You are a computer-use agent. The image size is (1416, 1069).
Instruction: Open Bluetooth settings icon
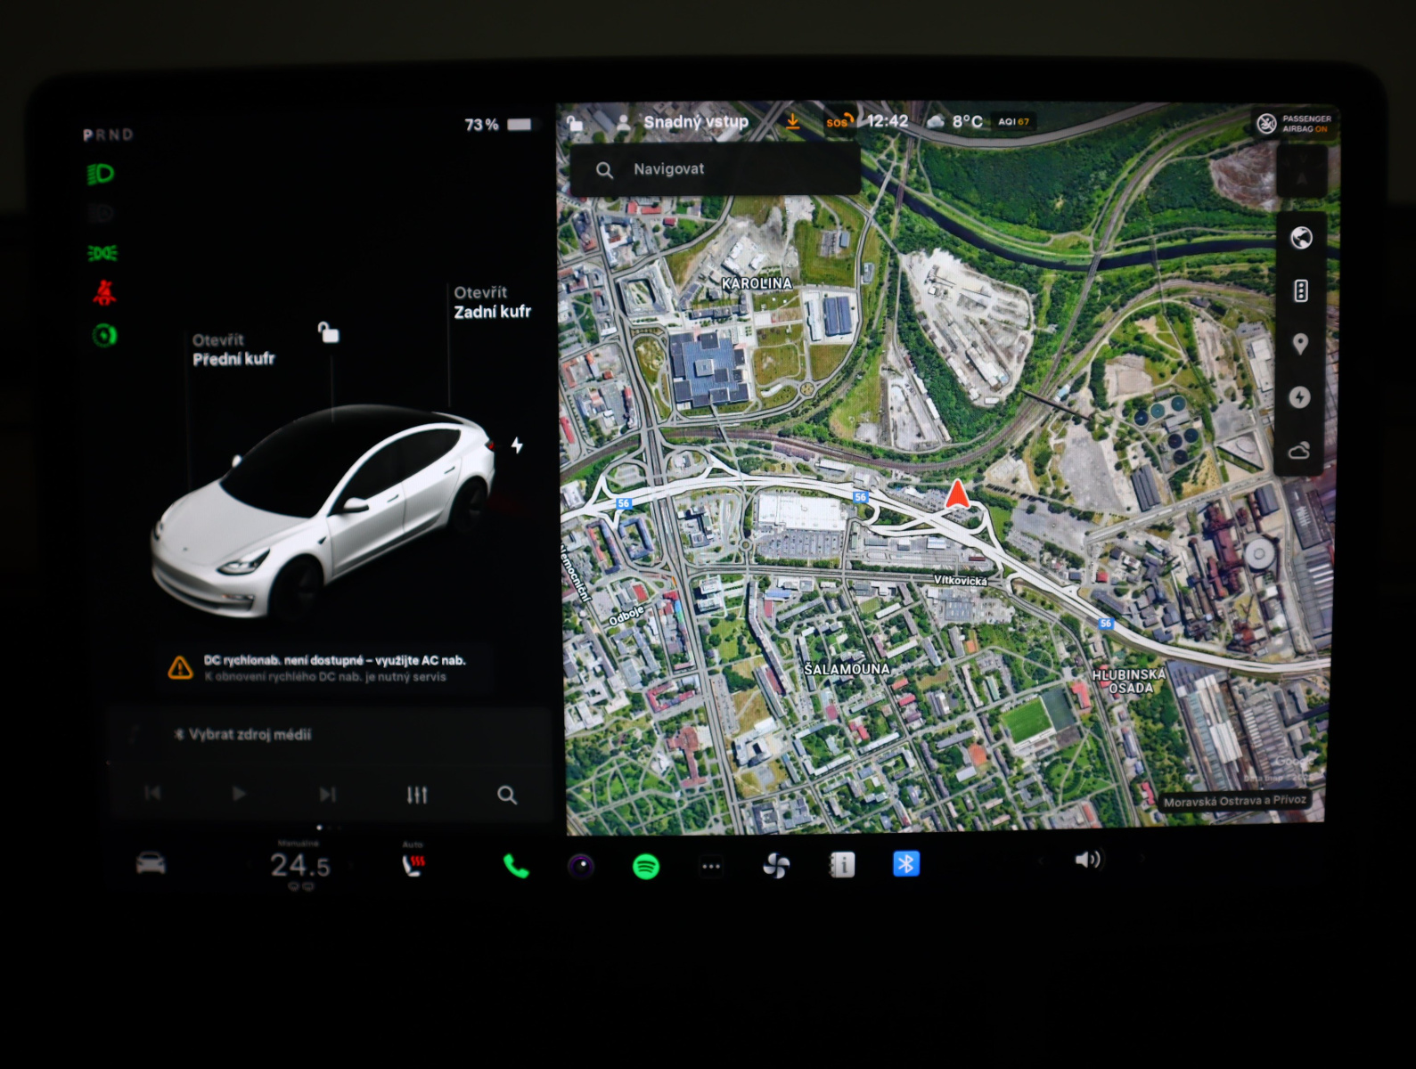905,863
